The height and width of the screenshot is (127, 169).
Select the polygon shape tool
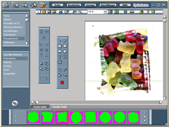[x=65, y=51]
